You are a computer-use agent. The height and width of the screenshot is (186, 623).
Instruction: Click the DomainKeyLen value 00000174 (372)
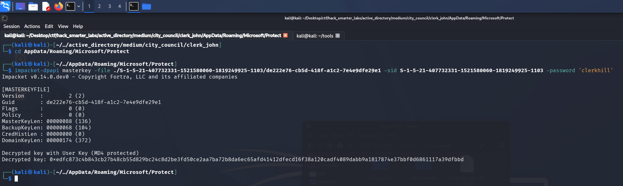pos(69,141)
